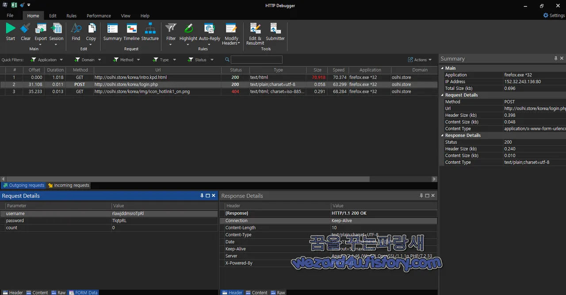Pin the Summary panel
The width and height of the screenshot is (566, 295).
(556, 58)
